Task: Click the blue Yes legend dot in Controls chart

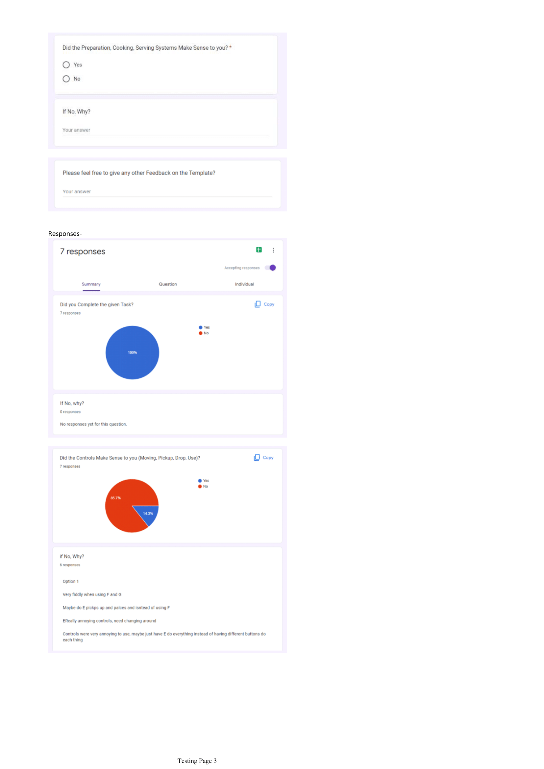Action: click(x=200, y=481)
